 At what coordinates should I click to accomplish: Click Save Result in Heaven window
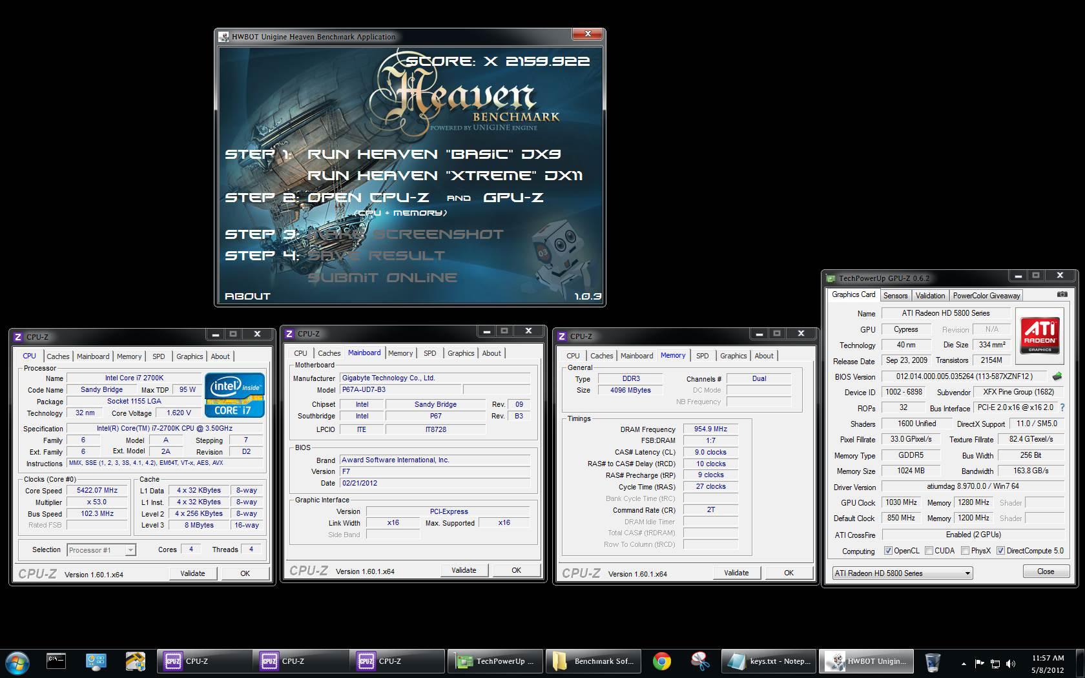point(376,256)
